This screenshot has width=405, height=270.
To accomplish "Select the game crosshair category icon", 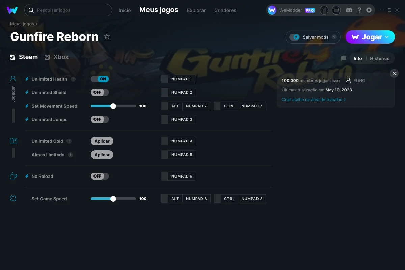I will point(13,199).
